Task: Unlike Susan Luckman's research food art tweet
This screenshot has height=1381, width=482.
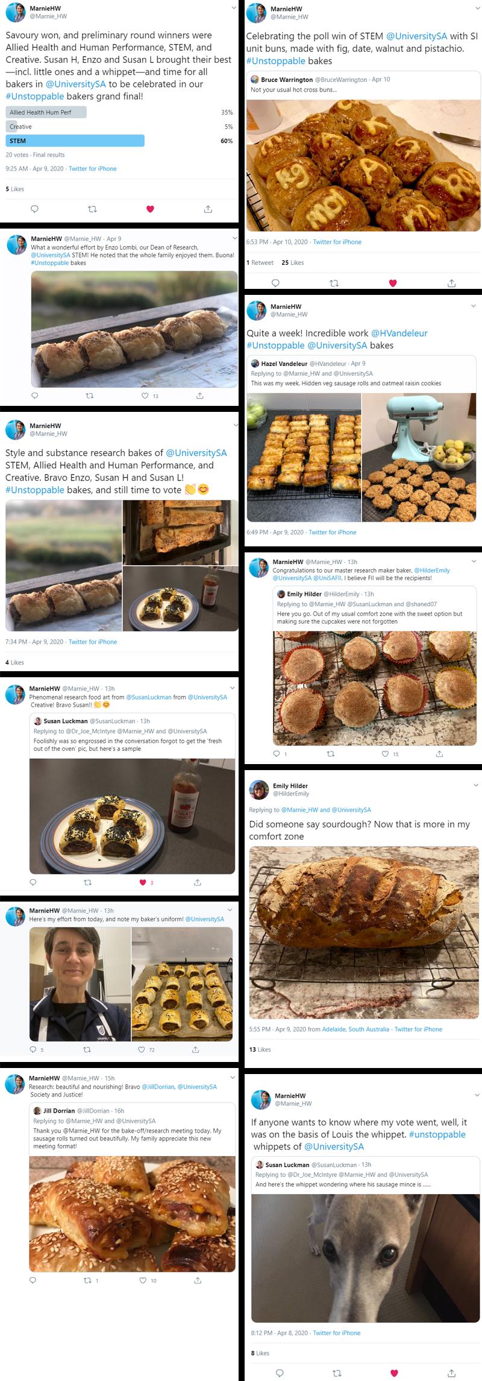Action: [x=144, y=882]
